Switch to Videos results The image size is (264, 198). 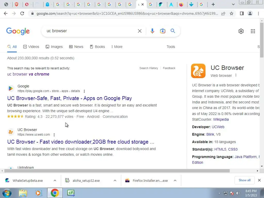pyautogui.click(x=31, y=47)
